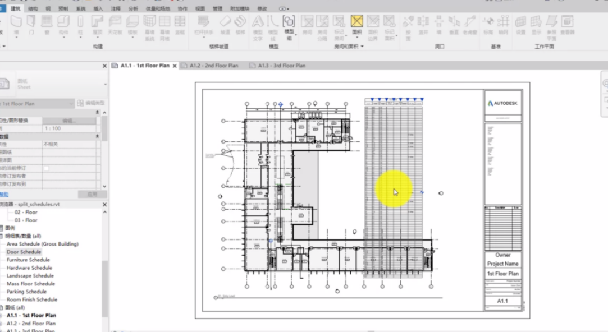Open the 管理 (Manage) ribbon tab
Screen dimensions: 608x332
click(x=217, y=8)
